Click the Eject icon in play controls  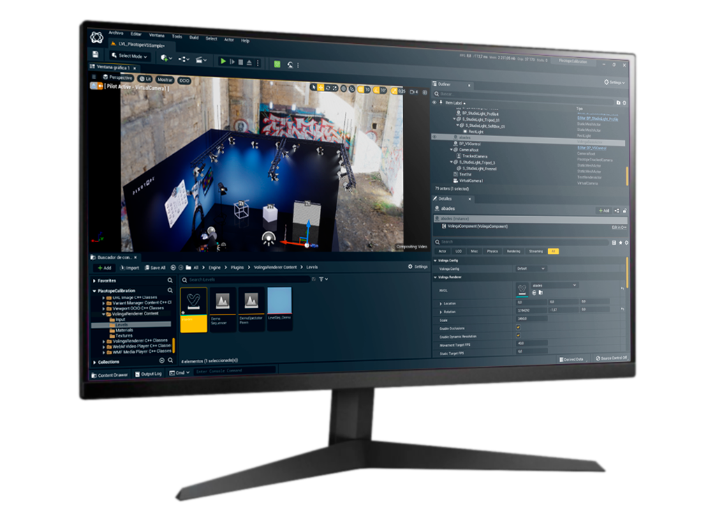click(x=249, y=63)
